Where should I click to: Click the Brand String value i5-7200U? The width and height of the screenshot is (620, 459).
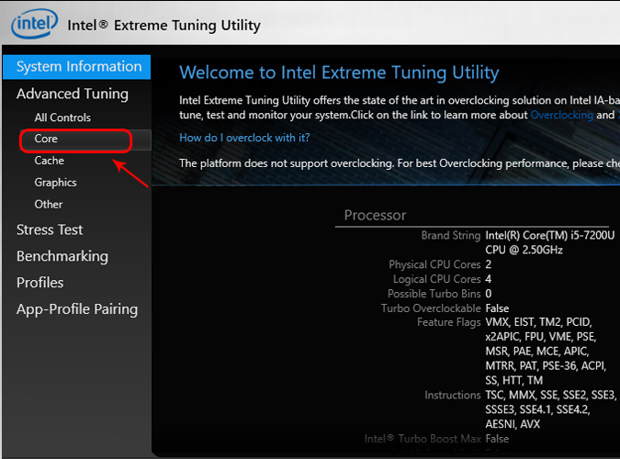tap(549, 242)
